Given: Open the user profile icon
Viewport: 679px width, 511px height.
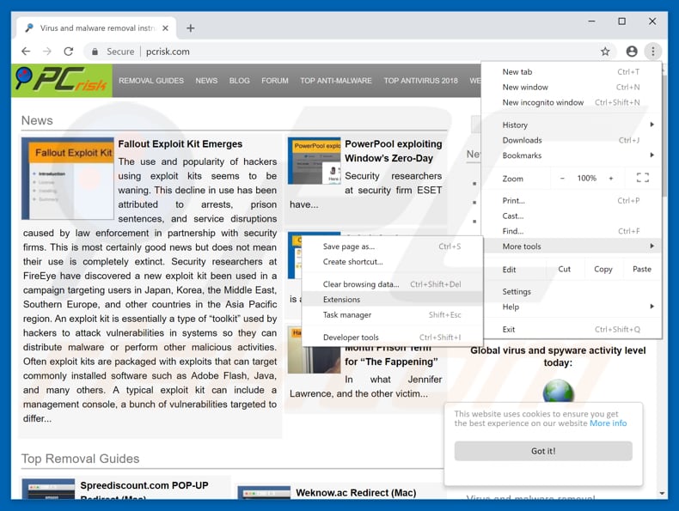Looking at the screenshot, I should (x=632, y=52).
